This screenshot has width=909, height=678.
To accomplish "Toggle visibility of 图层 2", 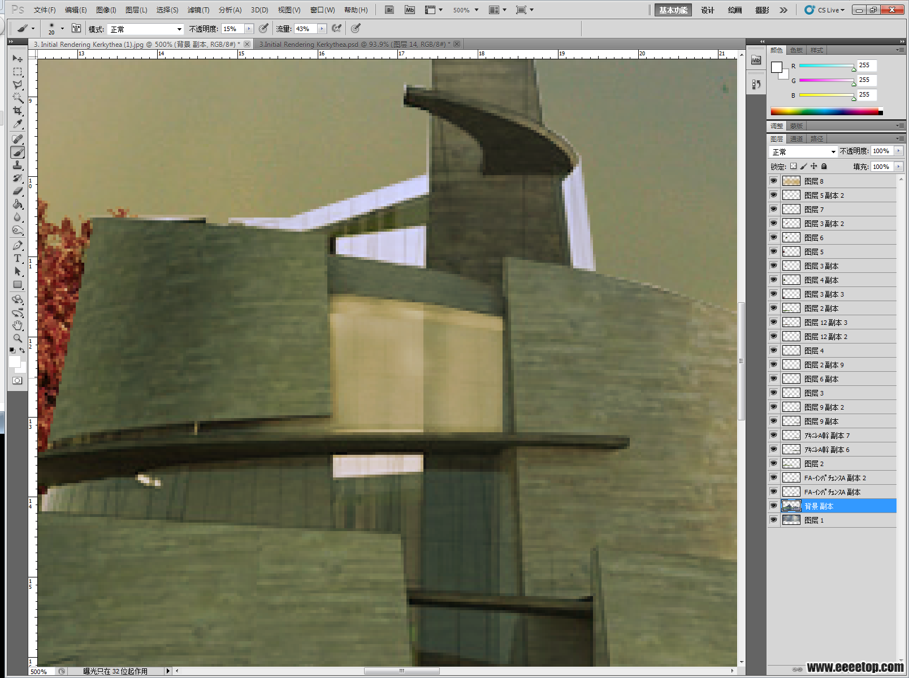I will (x=773, y=463).
